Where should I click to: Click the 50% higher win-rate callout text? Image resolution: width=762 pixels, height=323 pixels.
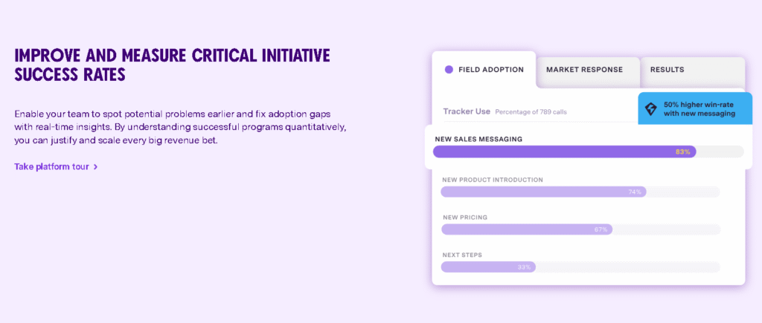tap(699, 108)
